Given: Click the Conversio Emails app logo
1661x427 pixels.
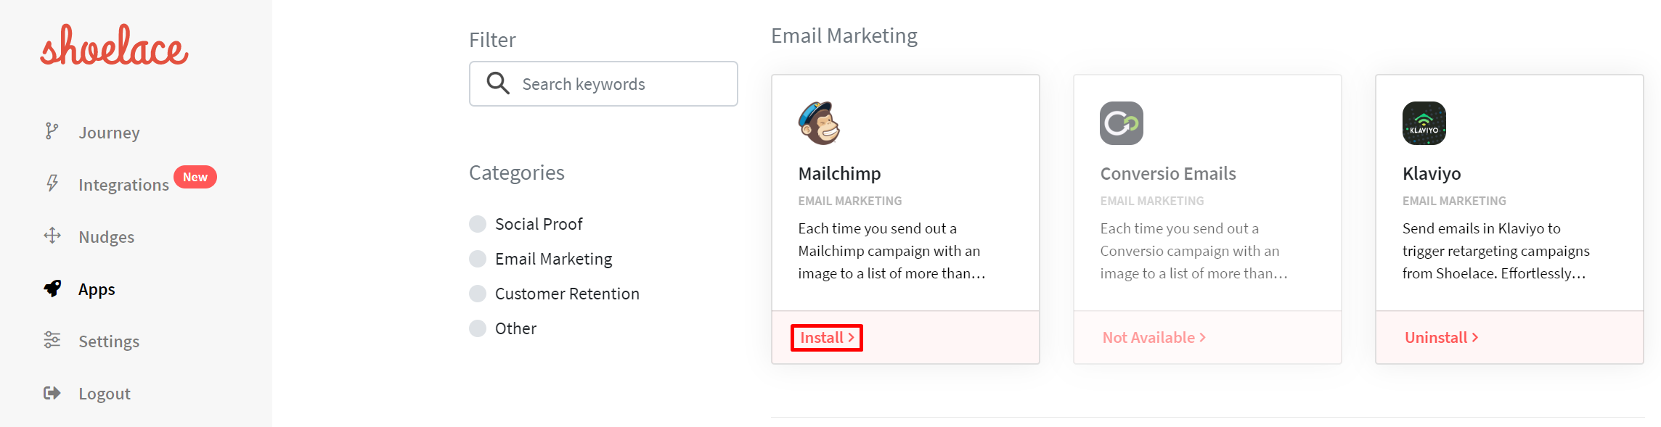Looking at the screenshot, I should (x=1121, y=123).
